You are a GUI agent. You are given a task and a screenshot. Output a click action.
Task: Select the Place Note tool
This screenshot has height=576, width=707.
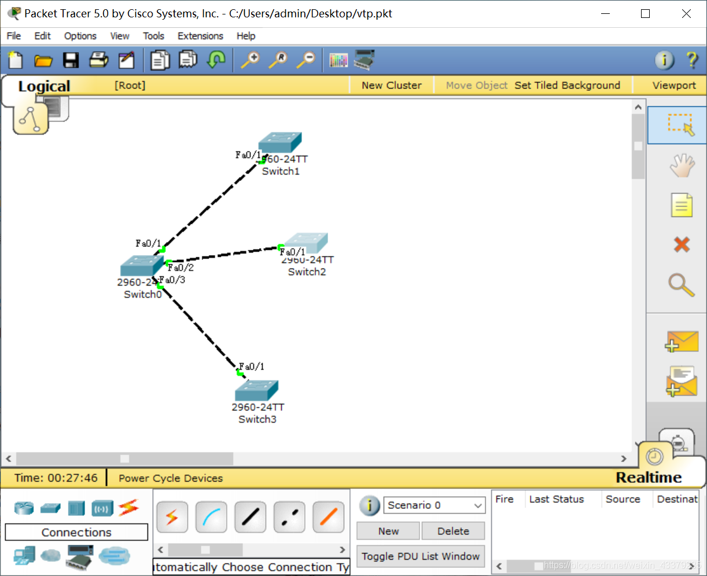point(682,205)
